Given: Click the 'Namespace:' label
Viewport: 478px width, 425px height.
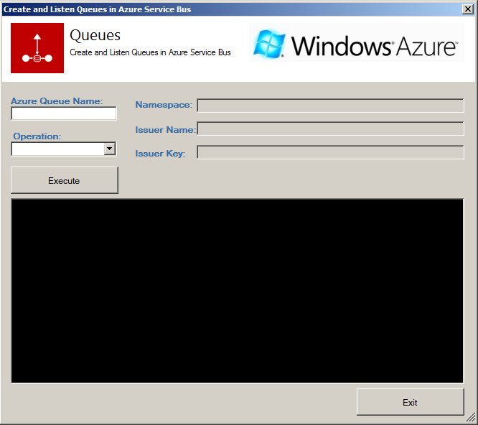Looking at the screenshot, I should [164, 105].
